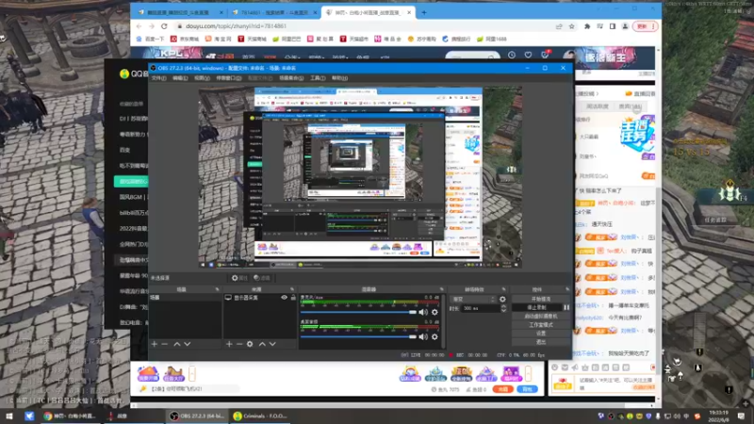The height and width of the screenshot is (424, 754).
Task: Mute the first mixer audio channel
Action: [423, 313]
